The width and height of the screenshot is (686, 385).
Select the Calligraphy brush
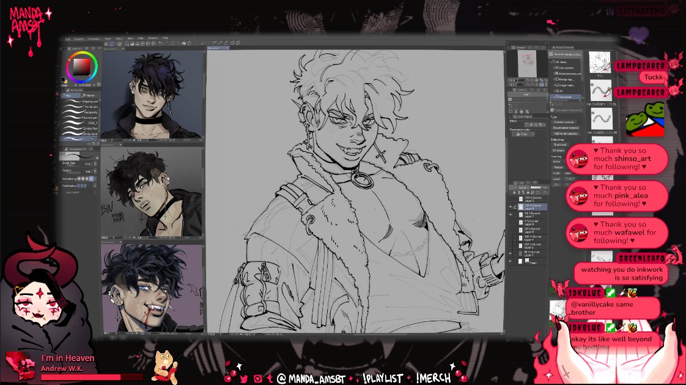pos(79,113)
